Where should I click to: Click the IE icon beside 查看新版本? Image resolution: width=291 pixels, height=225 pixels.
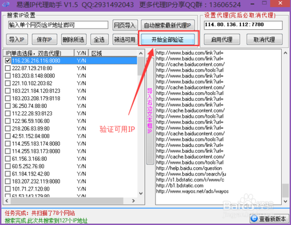254,219
